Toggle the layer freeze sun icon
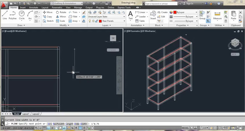 (x=93, y=21)
